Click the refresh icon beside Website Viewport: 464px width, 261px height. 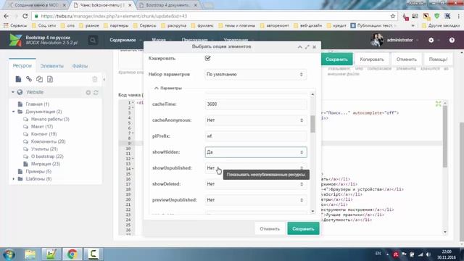pyautogui.click(x=96, y=92)
